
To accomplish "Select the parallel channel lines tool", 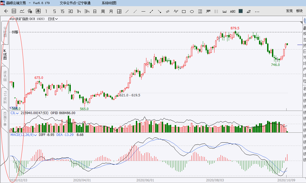I will (168, 11).
